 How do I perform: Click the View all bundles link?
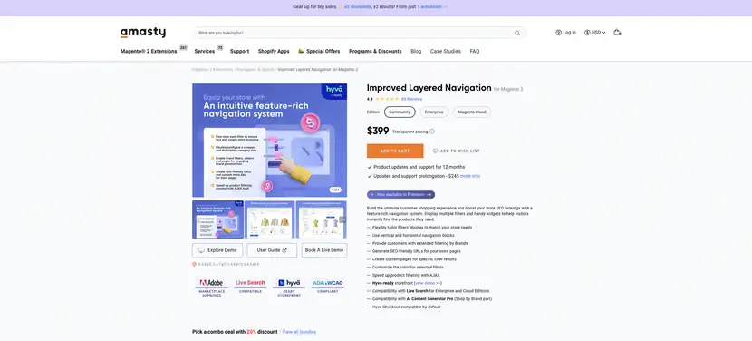[x=299, y=332]
